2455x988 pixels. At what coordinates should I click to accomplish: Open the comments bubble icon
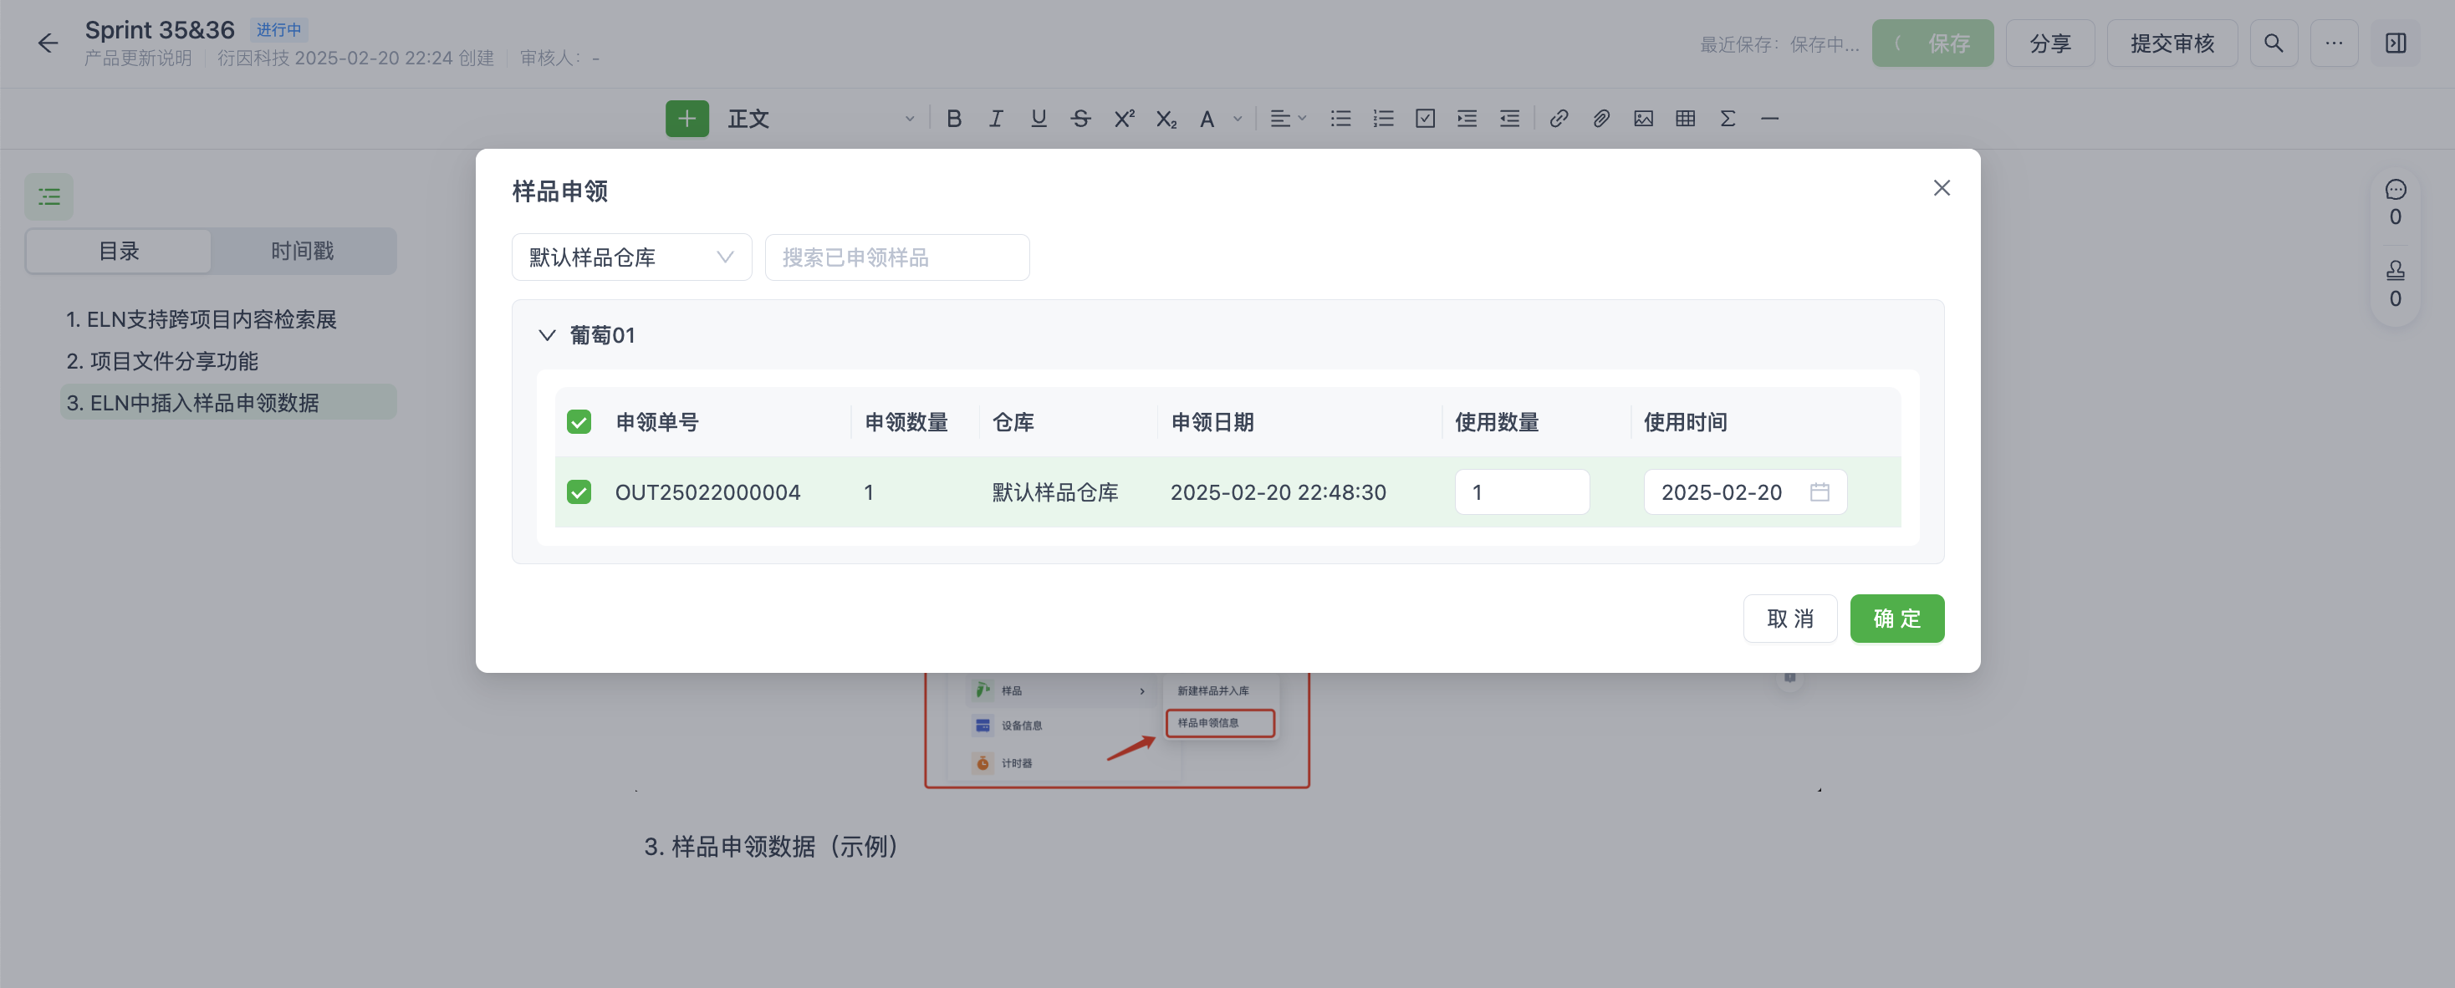tap(2394, 190)
